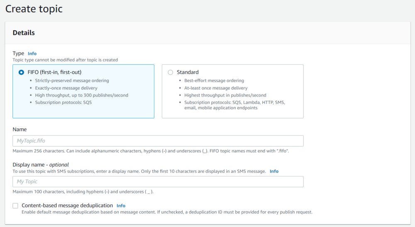The height and width of the screenshot is (227, 415).
Task: Click the Name field with MyTopic.fifo placeholder
Action: [x=158, y=141]
